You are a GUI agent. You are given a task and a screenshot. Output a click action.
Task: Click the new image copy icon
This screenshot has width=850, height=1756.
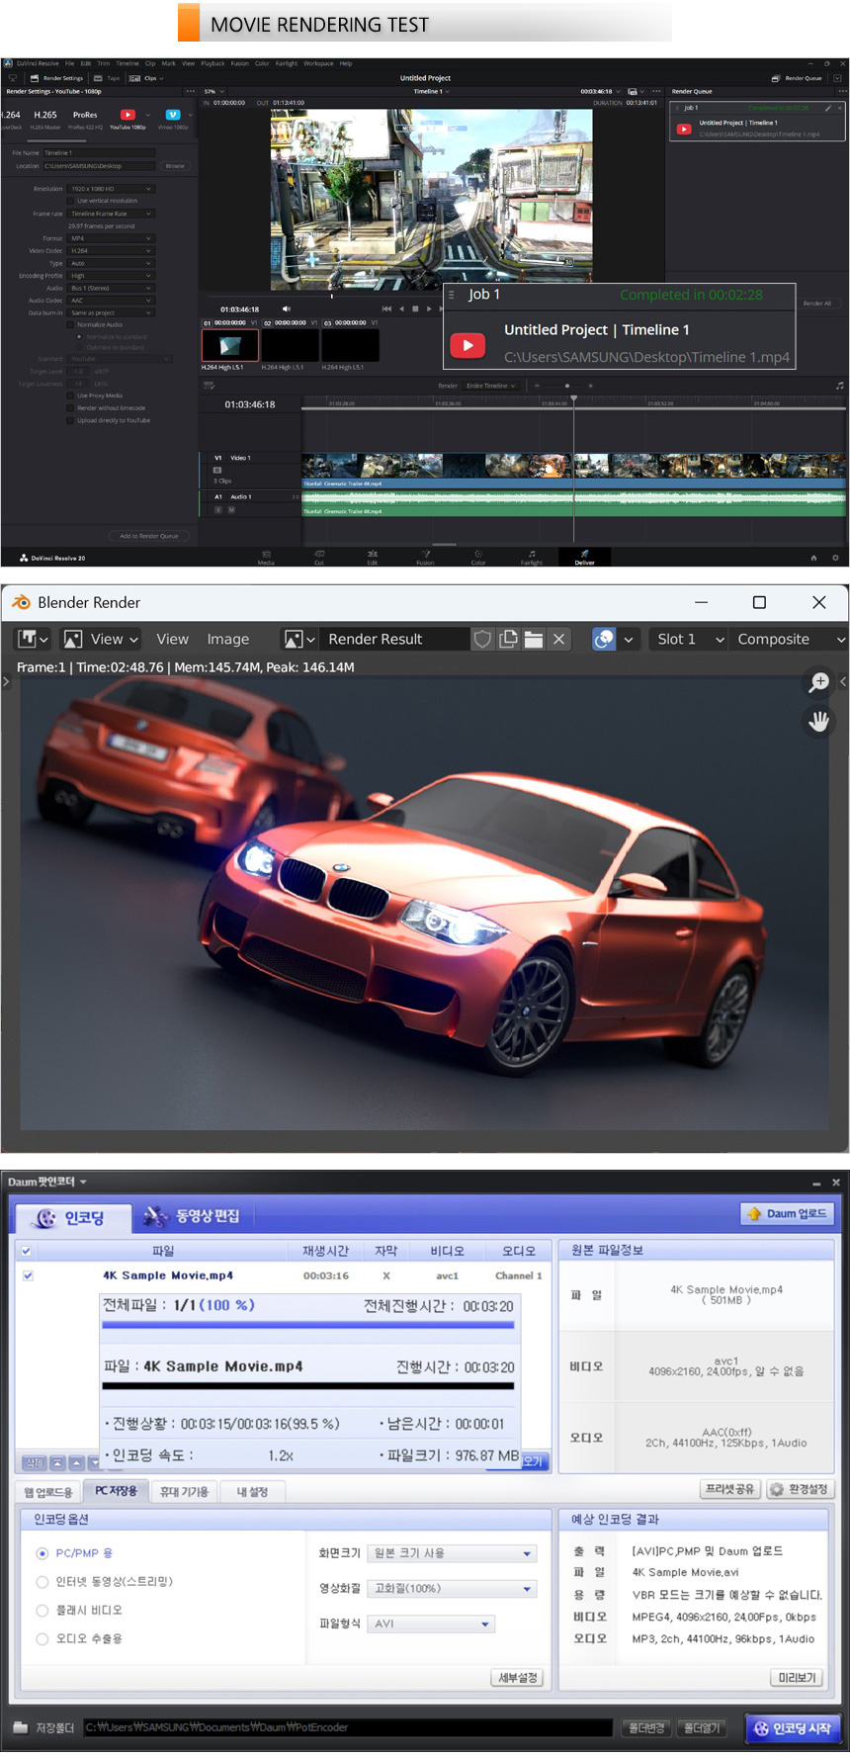[x=508, y=640]
